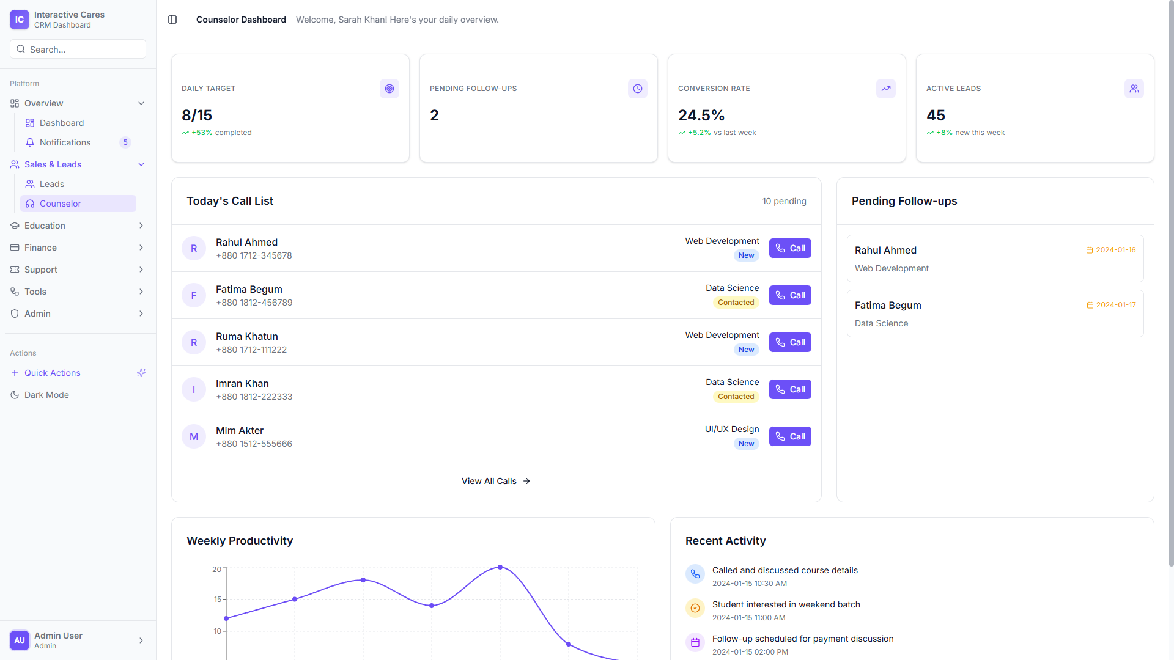
Task: Toggle the sidebar with the panel icon
Action: click(x=172, y=20)
